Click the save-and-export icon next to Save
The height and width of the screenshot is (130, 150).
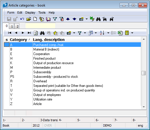point(15,19)
